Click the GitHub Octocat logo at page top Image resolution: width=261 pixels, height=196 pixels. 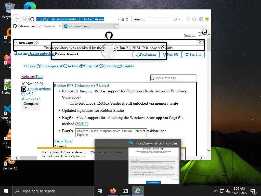pos(109,35)
